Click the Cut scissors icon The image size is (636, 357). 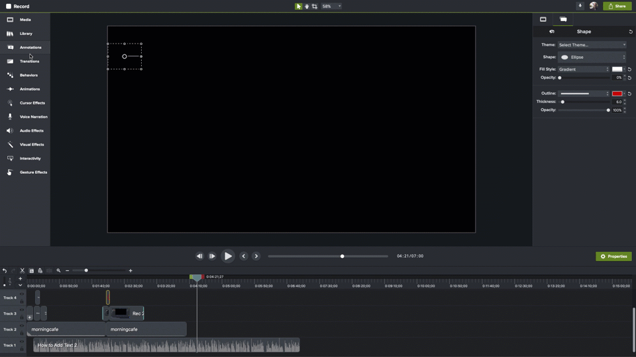pyautogui.click(x=23, y=270)
